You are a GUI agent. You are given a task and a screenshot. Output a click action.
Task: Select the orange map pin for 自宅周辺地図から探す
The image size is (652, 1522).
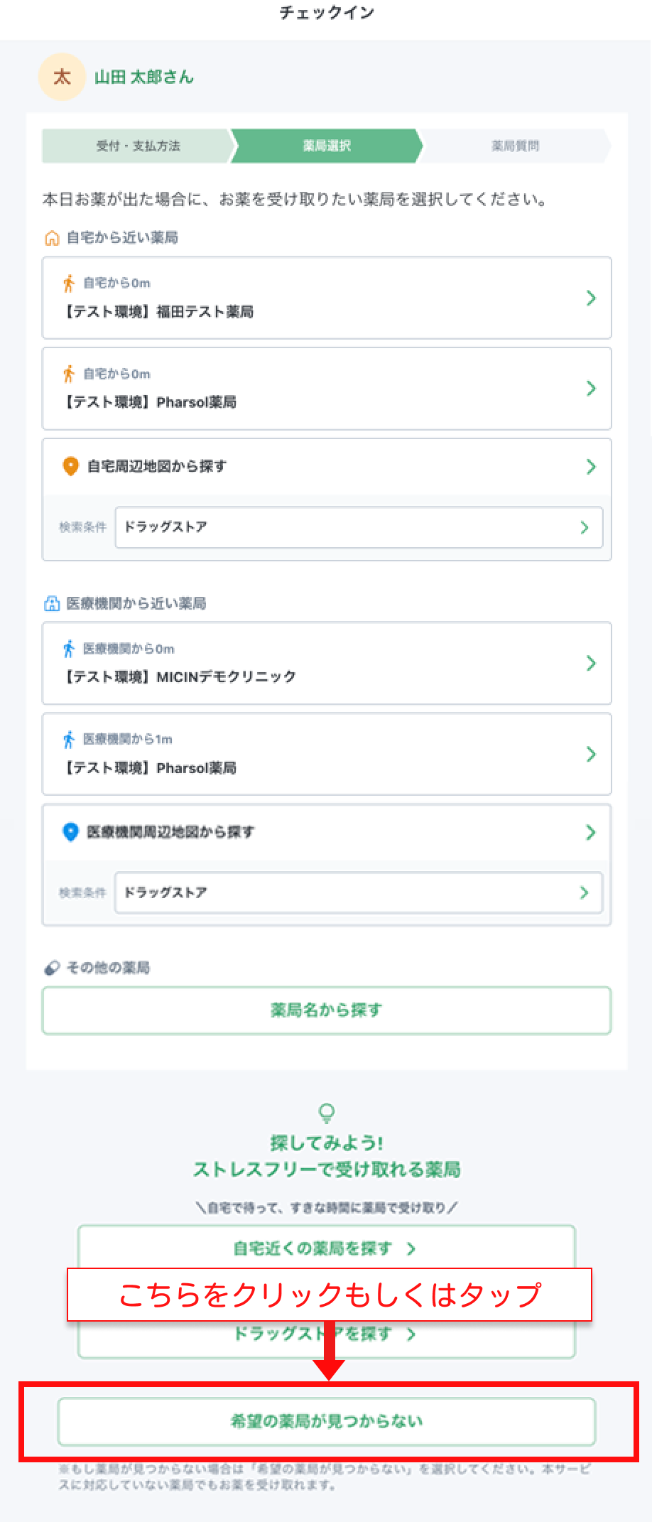[70, 467]
